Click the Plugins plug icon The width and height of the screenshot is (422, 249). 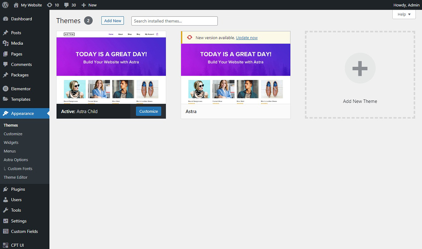point(5,189)
